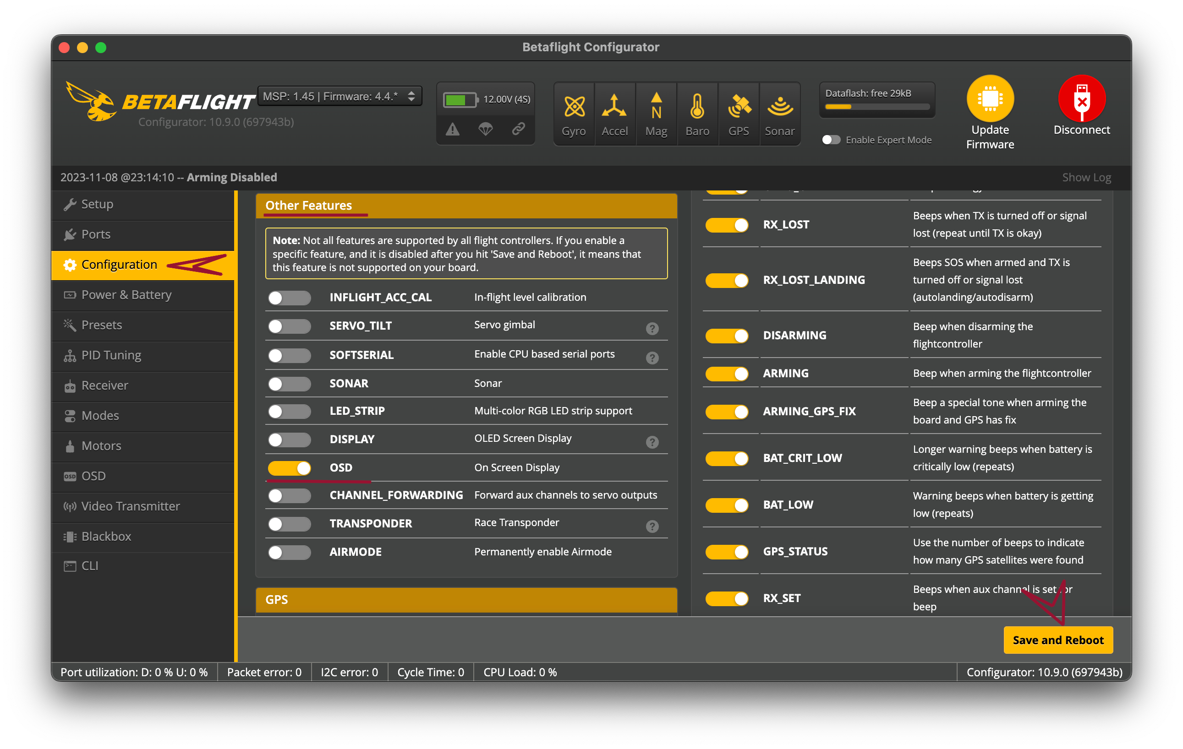Enable SOFTSERIAL feature toggle
The image size is (1183, 749).
290,355
